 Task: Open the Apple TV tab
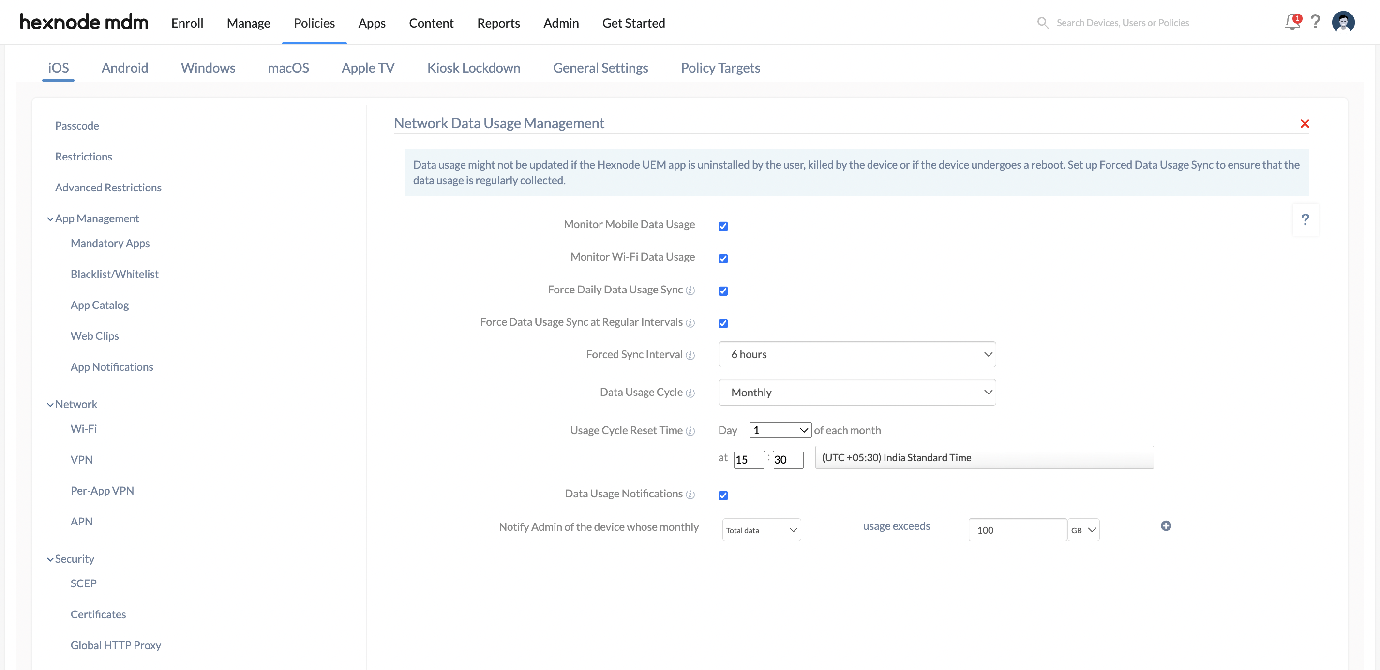click(368, 68)
